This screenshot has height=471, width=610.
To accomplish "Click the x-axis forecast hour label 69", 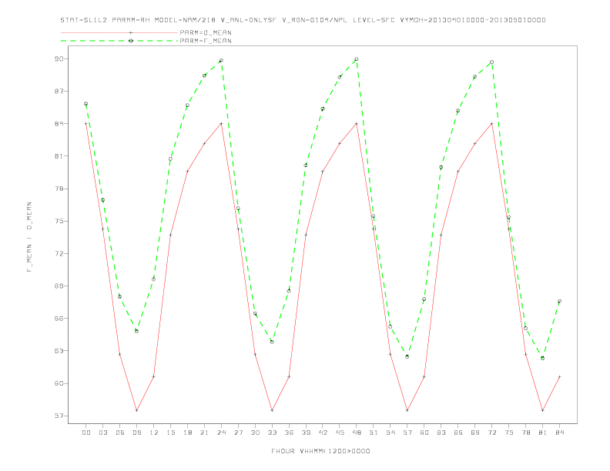I will point(475,433).
